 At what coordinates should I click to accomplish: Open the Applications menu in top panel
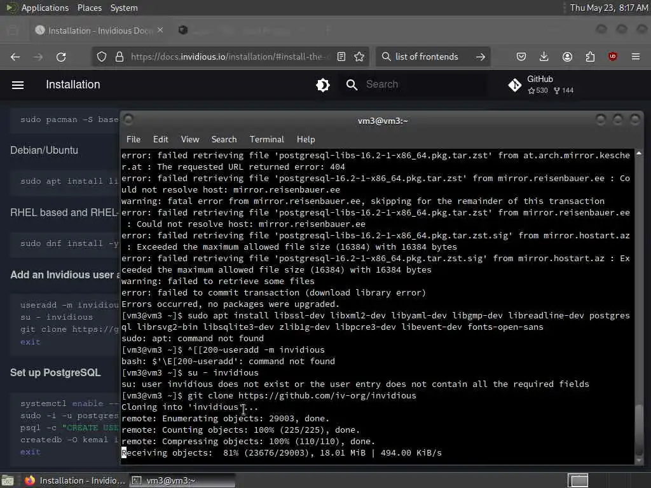[45, 8]
